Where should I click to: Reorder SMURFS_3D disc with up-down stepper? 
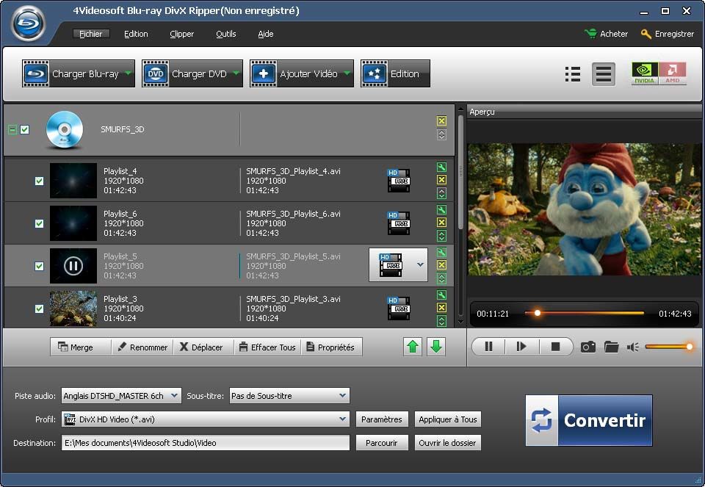[441, 134]
